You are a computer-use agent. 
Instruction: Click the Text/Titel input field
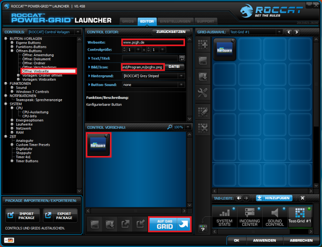pyautogui.click(x=150, y=58)
